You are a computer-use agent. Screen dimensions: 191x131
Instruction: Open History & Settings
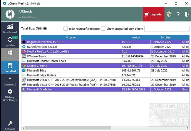click(10, 95)
